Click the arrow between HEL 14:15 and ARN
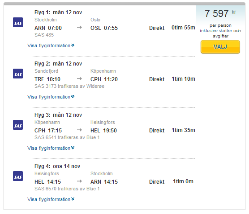 79,181
